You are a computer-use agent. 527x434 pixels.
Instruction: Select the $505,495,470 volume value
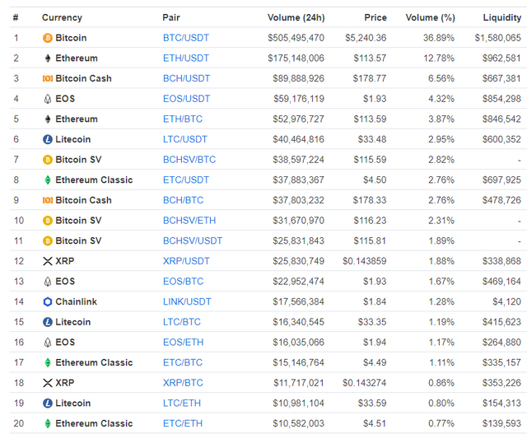tap(296, 38)
